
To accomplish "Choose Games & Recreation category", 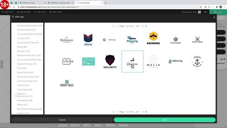I will 28,77.
